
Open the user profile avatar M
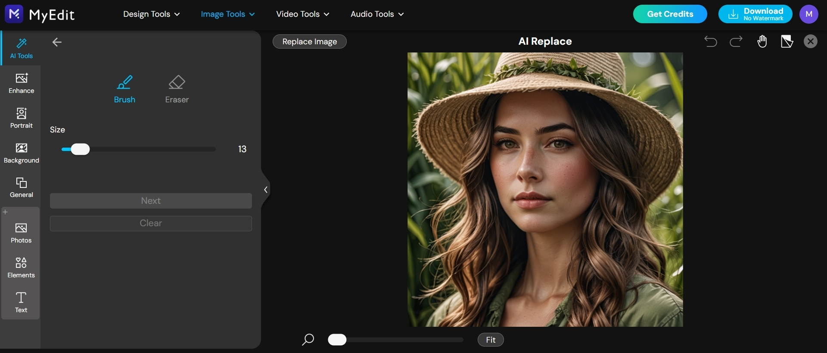(809, 14)
